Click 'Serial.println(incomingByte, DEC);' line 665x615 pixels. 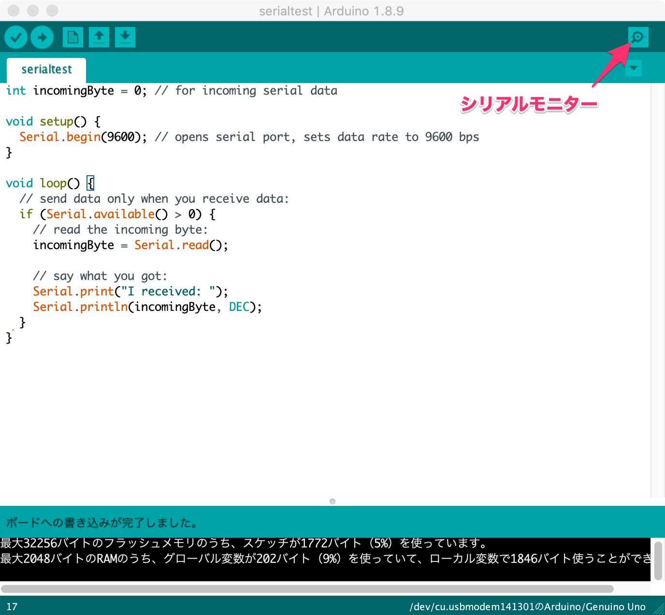click(x=147, y=307)
